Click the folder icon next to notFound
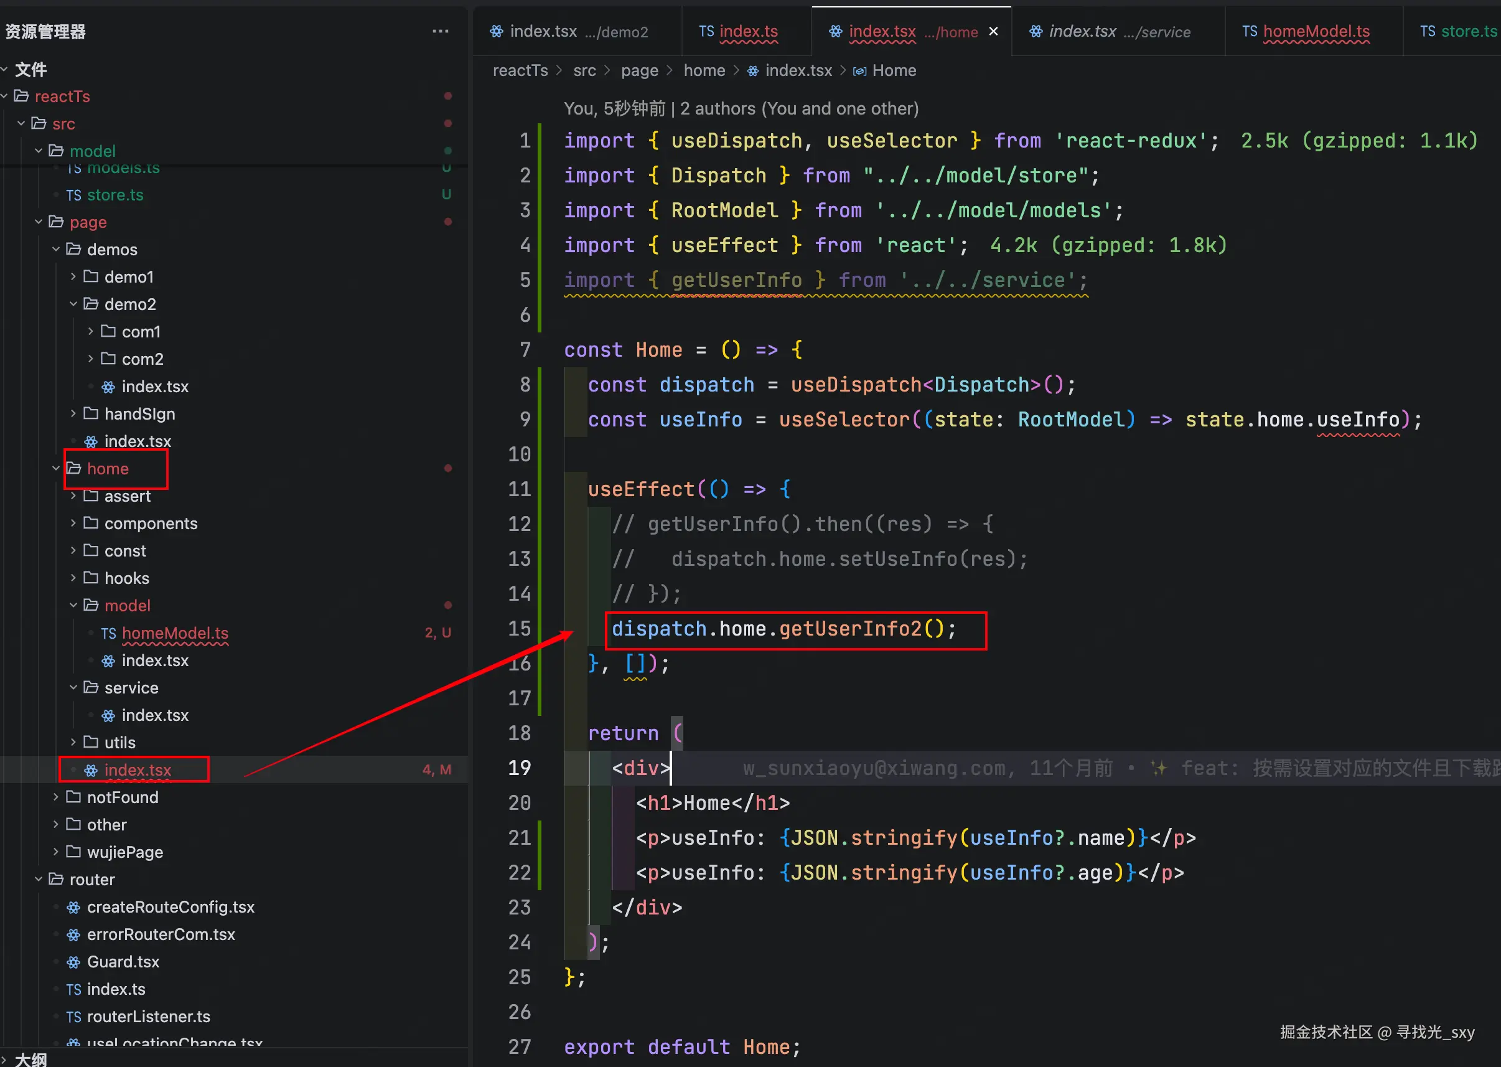The width and height of the screenshot is (1501, 1067). [x=73, y=797]
